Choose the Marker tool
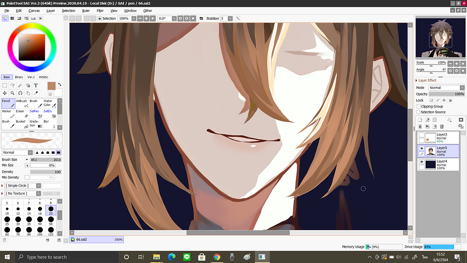The width and height of the screenshot is (467, 263). 8,114
